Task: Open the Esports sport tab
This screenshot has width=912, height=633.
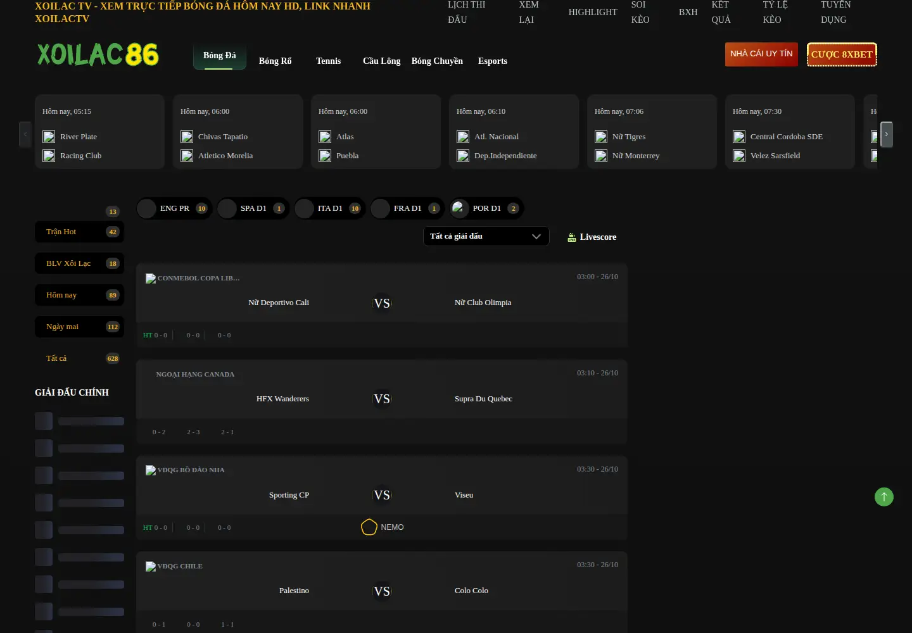Action: (x=493, y=61)
